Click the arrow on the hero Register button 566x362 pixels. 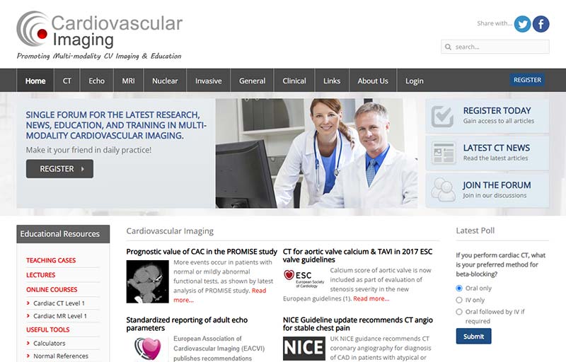[82, 169]
